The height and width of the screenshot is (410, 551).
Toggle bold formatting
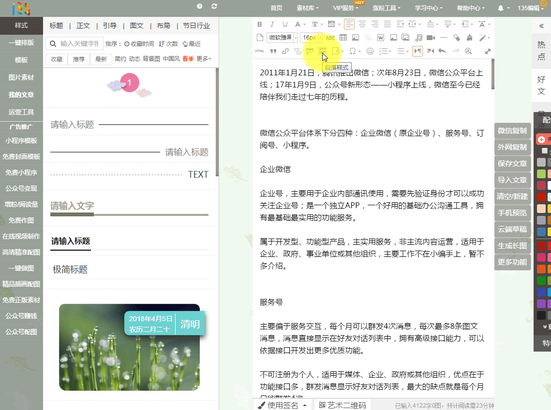(259, 24)
